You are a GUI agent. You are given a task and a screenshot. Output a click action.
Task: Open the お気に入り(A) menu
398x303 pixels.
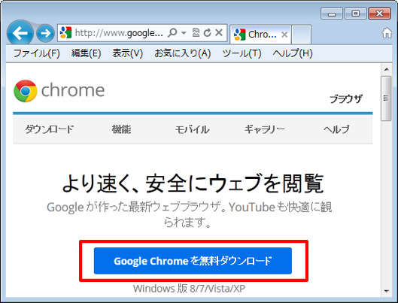183,53
